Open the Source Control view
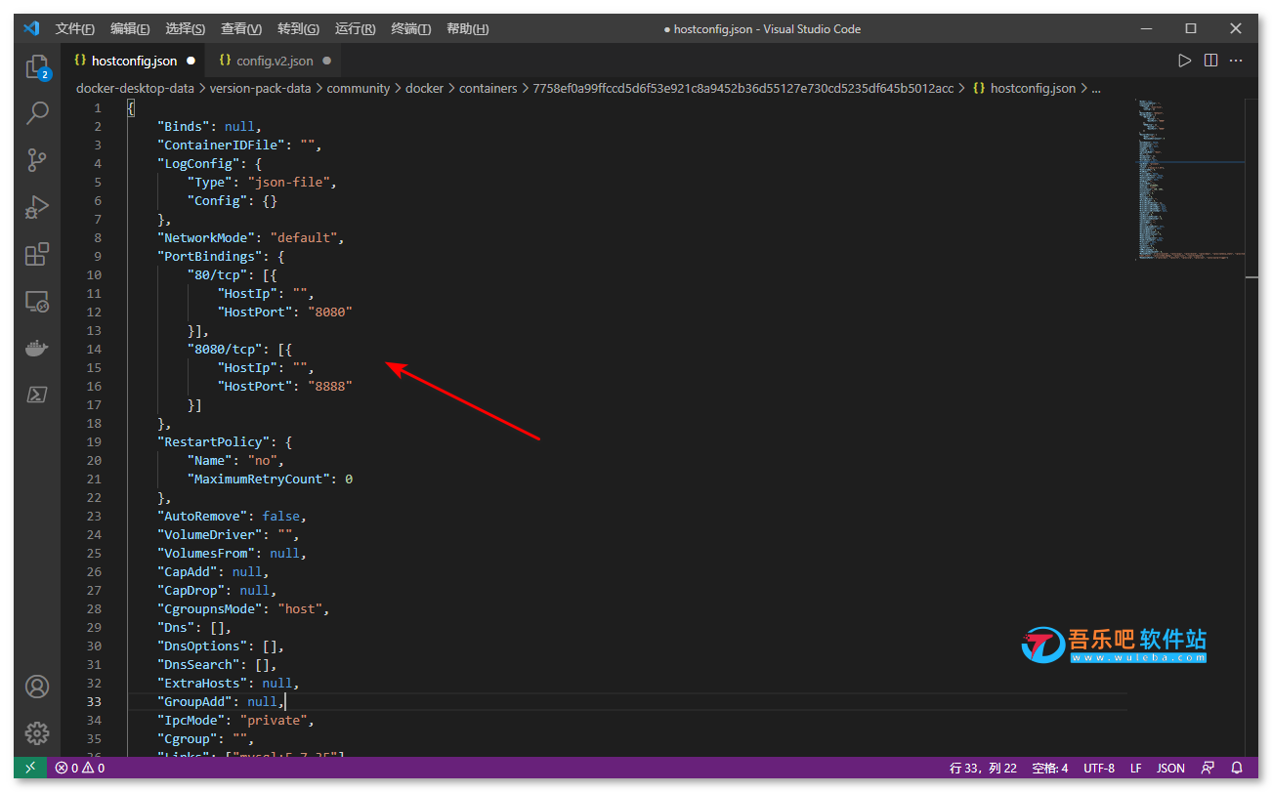The image size is (1272, 792). [36, 160]
